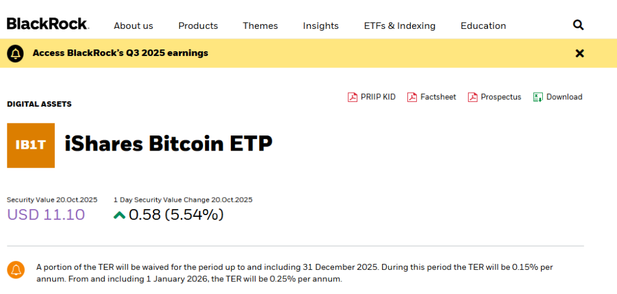This screenshot has width=617, height=294.
Task: Open the Prospectus link
Action: [501, 97]
